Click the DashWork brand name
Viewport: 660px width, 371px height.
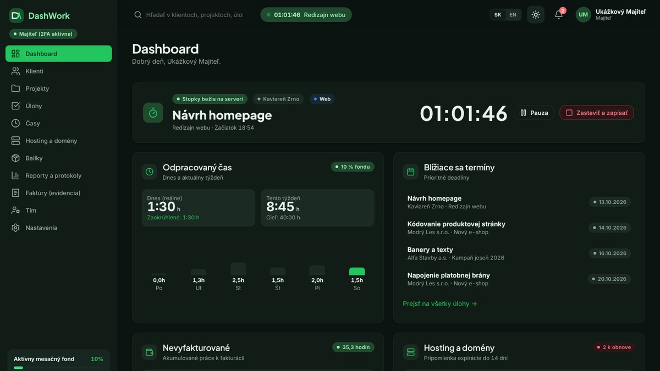pos(49,16)
